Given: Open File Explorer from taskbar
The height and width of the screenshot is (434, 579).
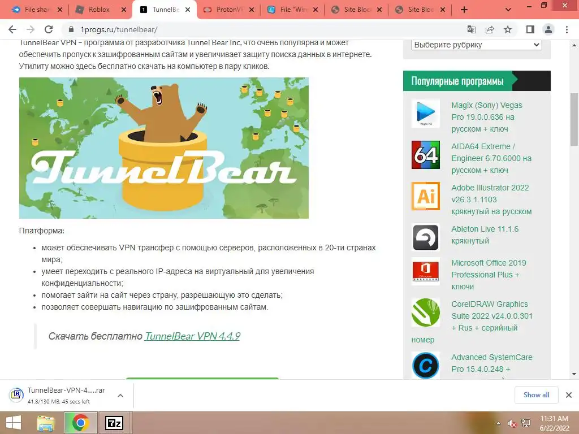Looking at the screenshot, I should (46, 423).
